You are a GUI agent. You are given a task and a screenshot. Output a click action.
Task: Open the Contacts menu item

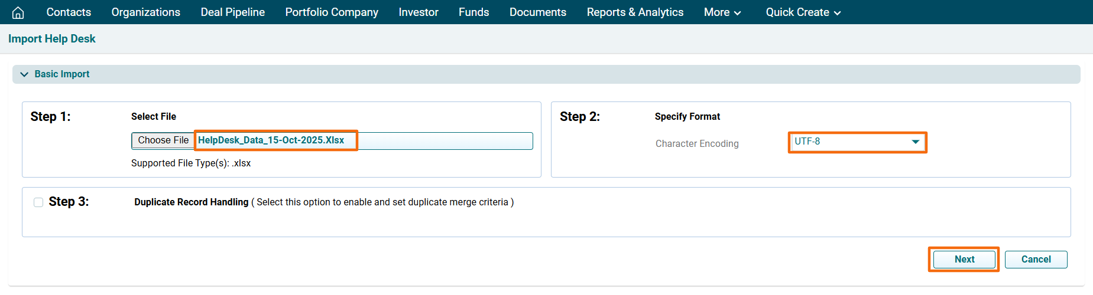pos(69,12)
